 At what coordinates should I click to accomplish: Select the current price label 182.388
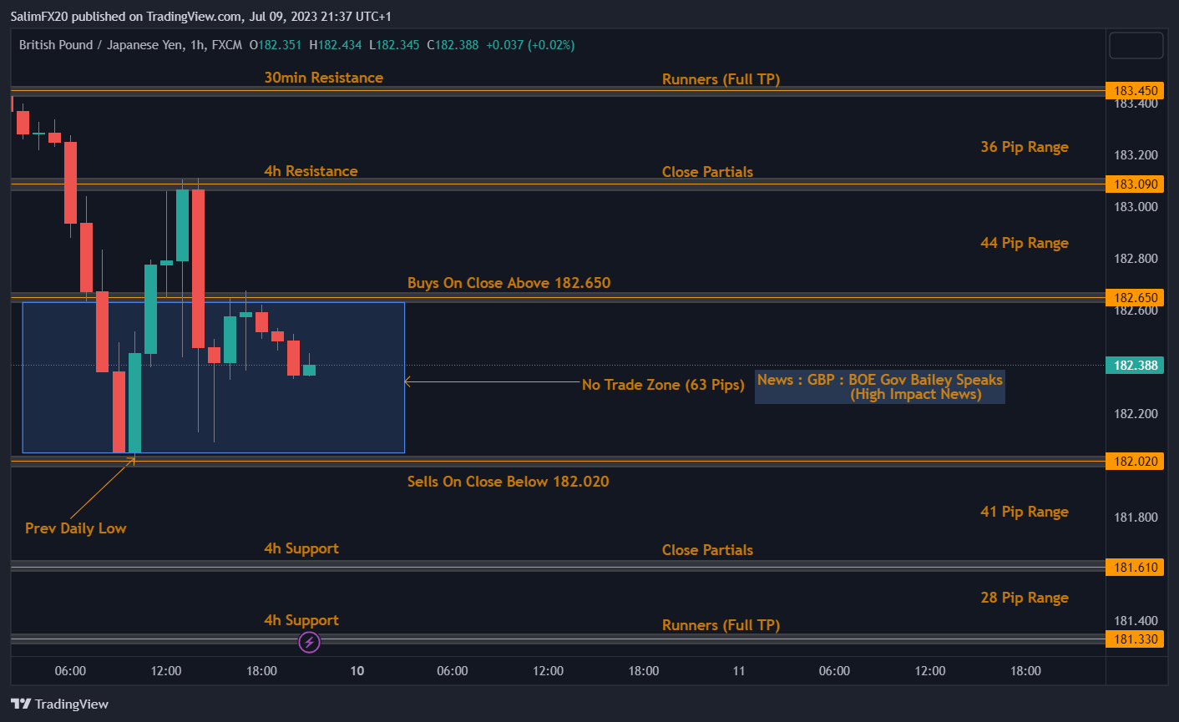pos(1135,366)
